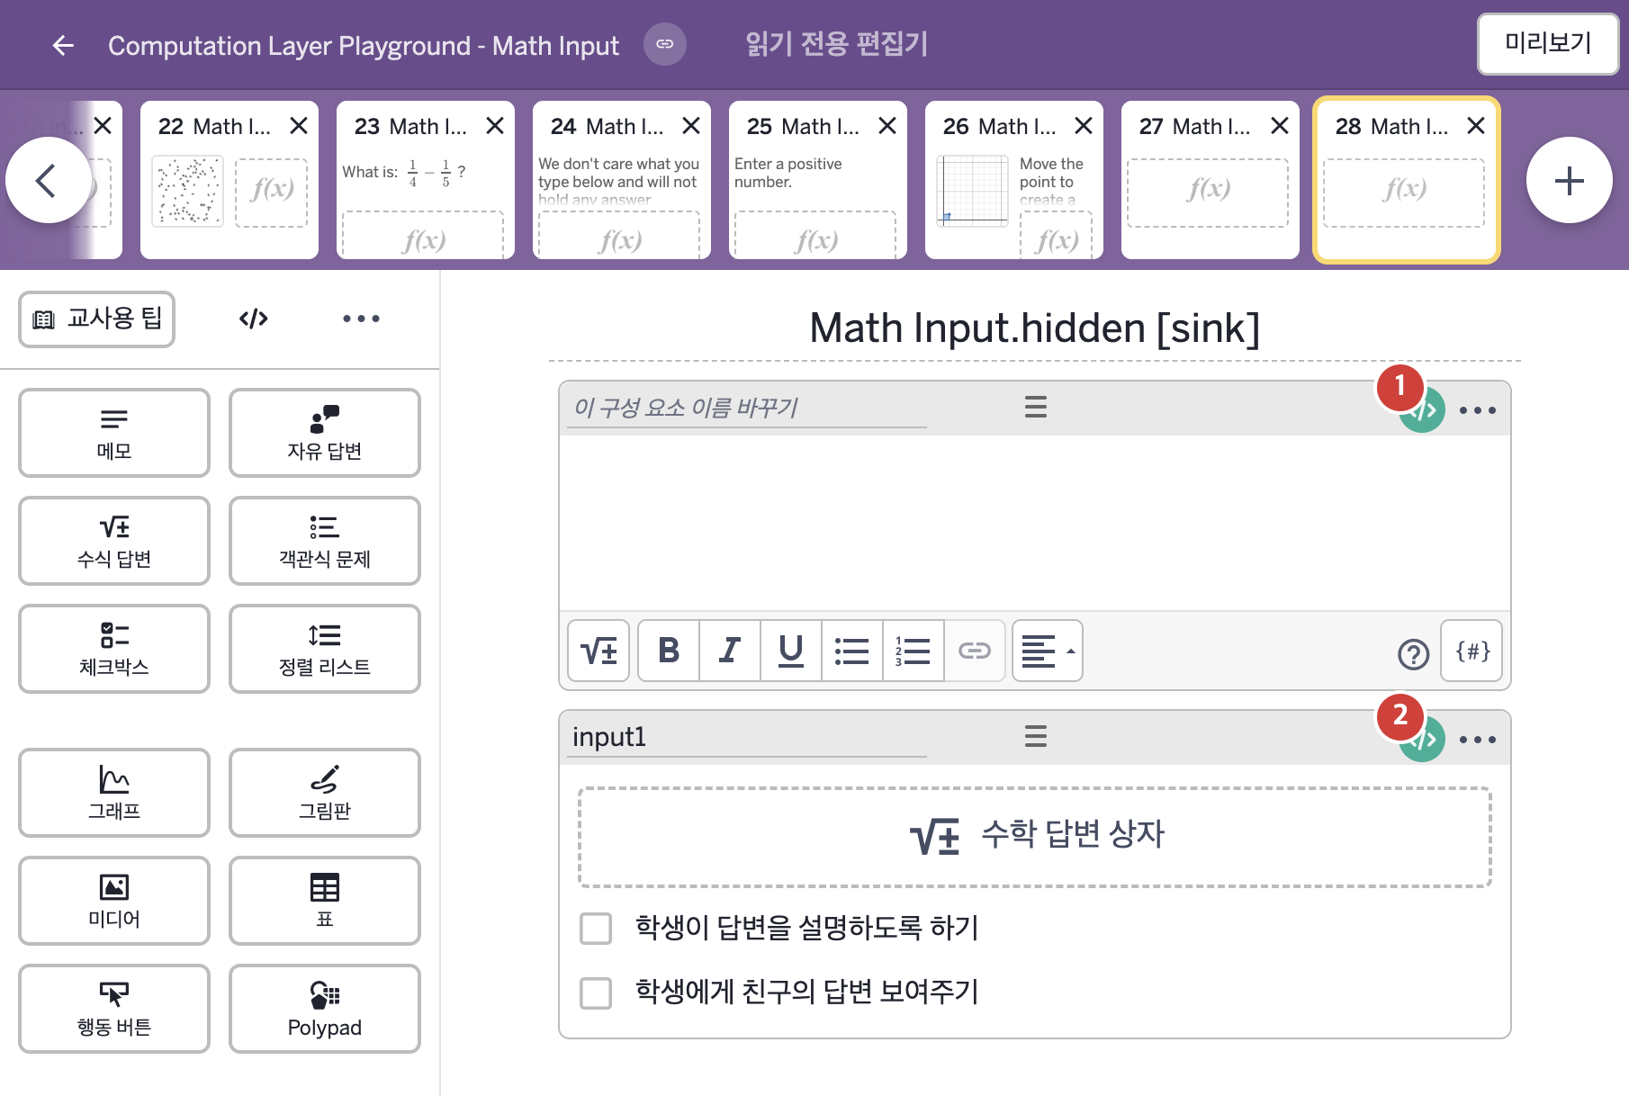The height and width of the screenshot is (1096, 1629).
Task: Grab the input1 component drag handle
Action: [1036, 737]
